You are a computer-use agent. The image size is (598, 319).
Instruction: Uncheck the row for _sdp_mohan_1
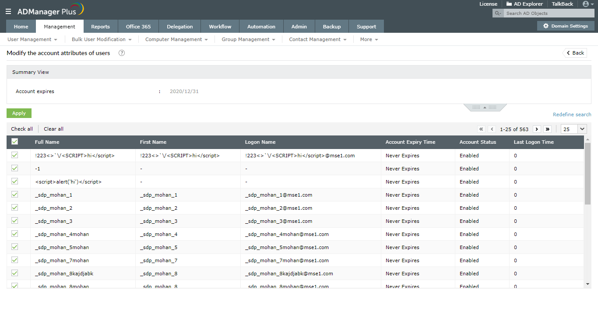pos(14,194)
